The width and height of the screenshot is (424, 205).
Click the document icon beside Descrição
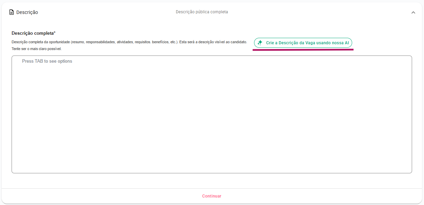tap(12, 12)
